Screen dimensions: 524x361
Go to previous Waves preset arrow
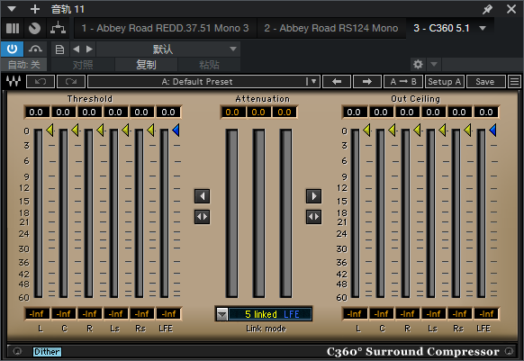point(337,82)
